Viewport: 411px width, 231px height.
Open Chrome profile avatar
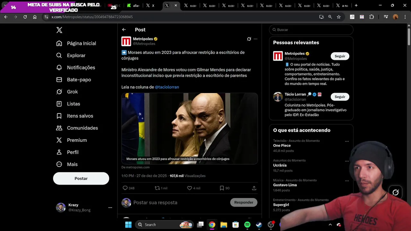coord(396,17)
